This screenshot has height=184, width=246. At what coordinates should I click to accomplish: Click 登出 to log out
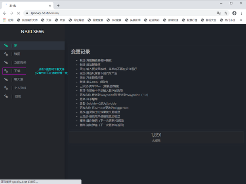[32, 96]
